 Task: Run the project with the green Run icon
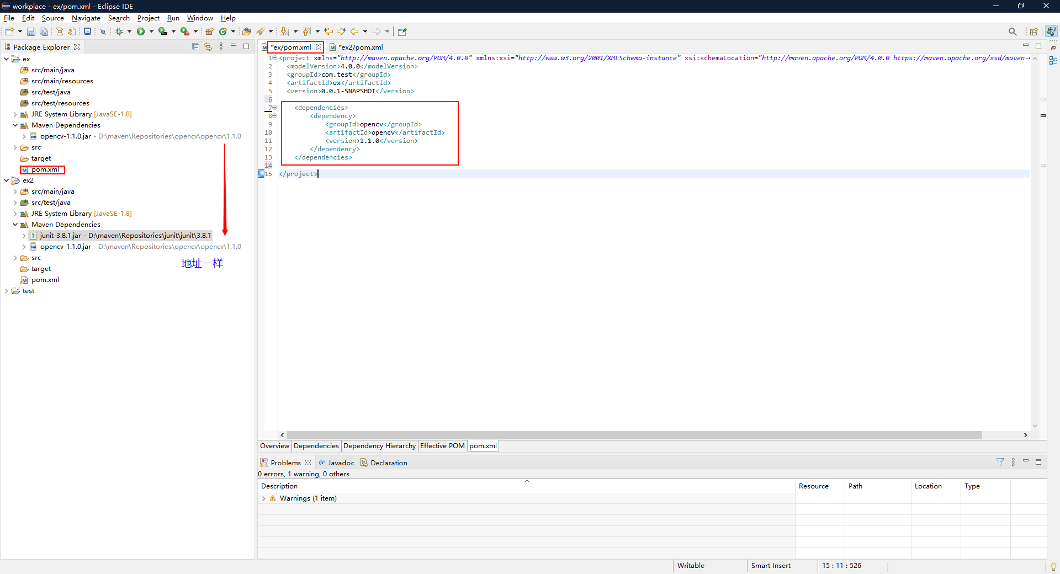[x=141, y=31]
